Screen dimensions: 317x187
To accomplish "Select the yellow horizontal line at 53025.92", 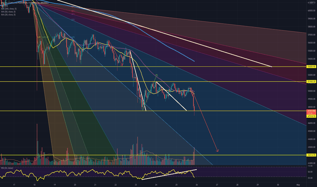I will pos(153,67).
